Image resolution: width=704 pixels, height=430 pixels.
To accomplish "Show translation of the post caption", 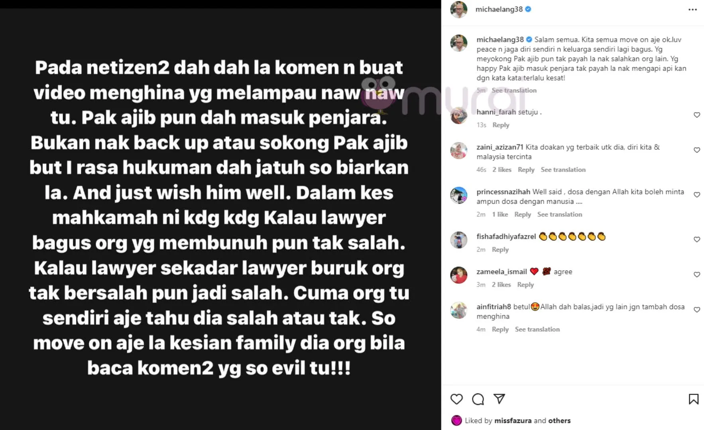I will pos(514,90).
